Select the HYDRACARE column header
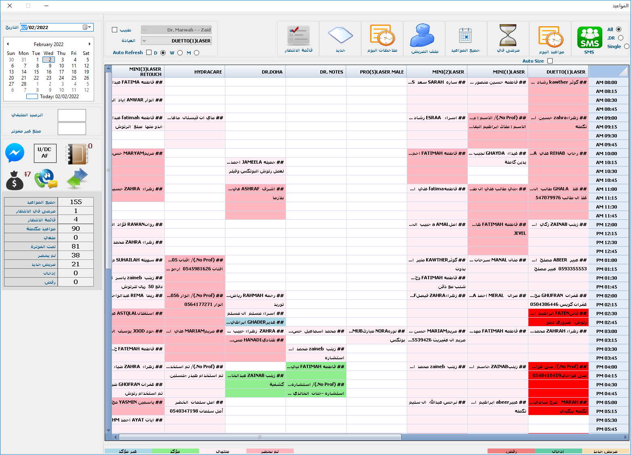This screenshot has width=631, height=455. (x=195, y=72)
